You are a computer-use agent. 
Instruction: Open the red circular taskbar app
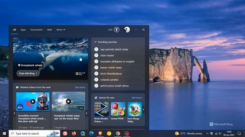point(127,134)
